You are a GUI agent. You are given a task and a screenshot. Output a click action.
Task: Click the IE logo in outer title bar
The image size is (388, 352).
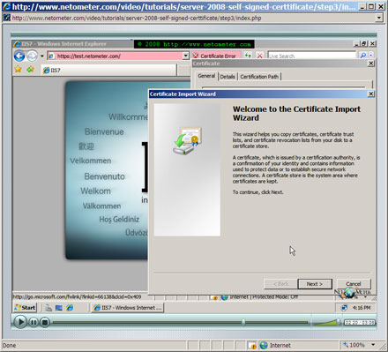point(6,6)
